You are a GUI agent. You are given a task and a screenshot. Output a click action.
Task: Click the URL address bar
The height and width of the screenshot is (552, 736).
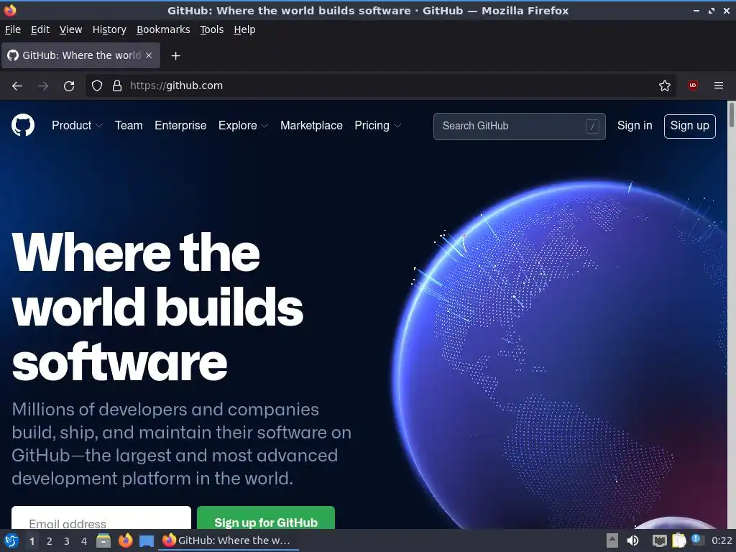381,86
